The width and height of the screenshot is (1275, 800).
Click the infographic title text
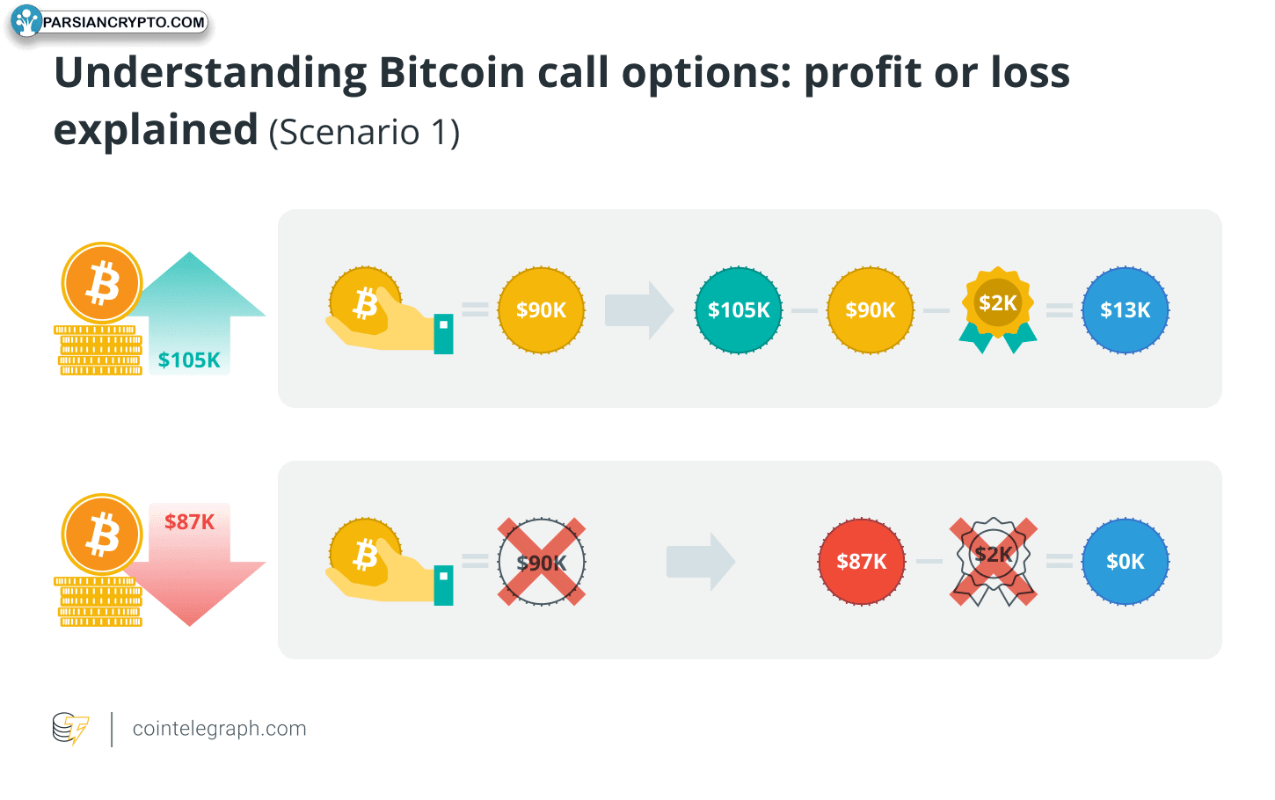(x=562, y=101)
